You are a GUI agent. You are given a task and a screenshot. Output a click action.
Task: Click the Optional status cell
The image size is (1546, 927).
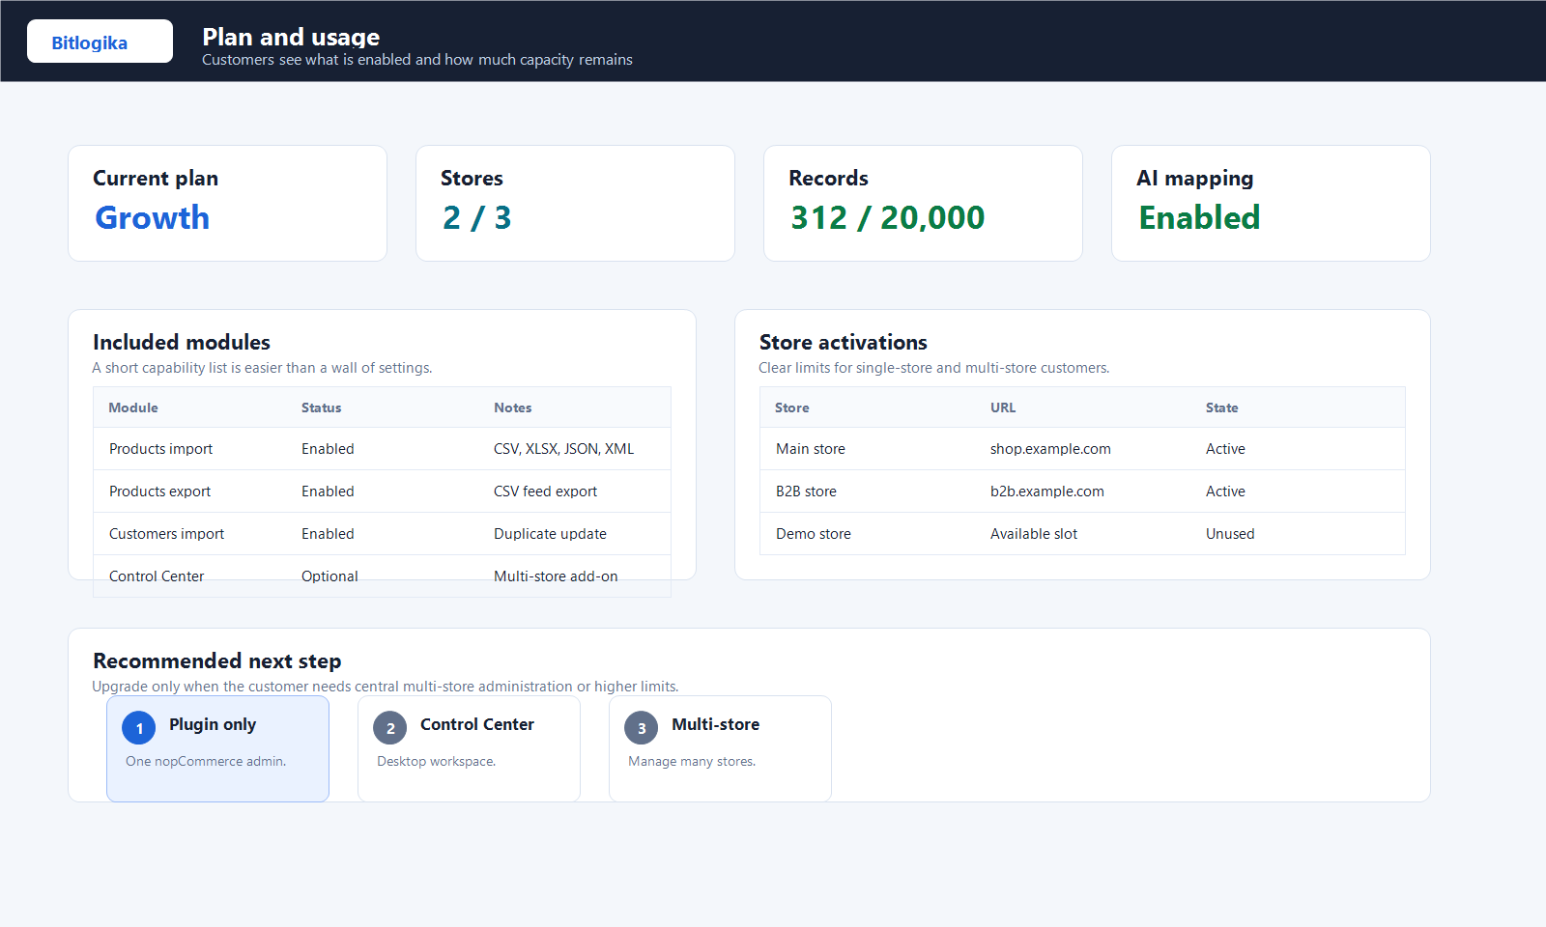(329, 576)
